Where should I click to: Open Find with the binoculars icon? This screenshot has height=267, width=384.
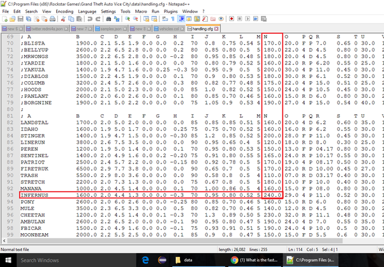(108, 19)
